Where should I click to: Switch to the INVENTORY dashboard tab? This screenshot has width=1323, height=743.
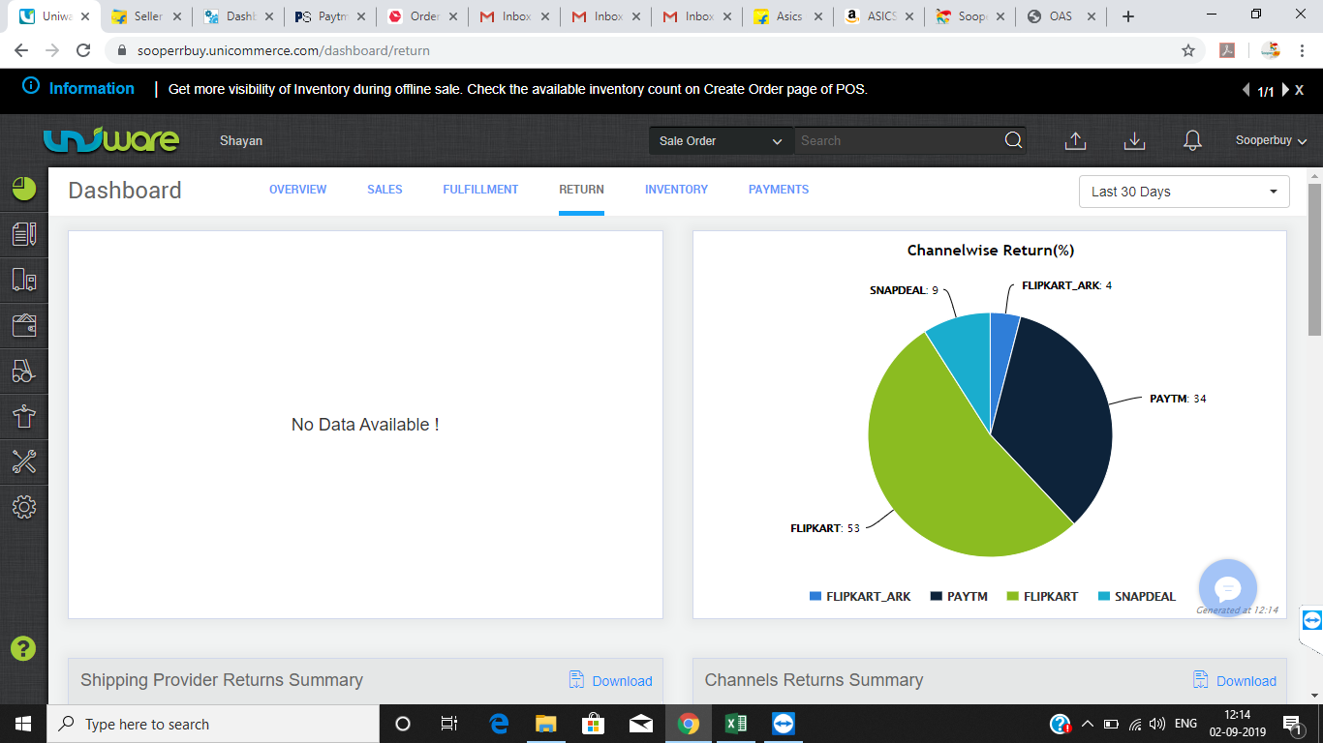coord(676,190)
